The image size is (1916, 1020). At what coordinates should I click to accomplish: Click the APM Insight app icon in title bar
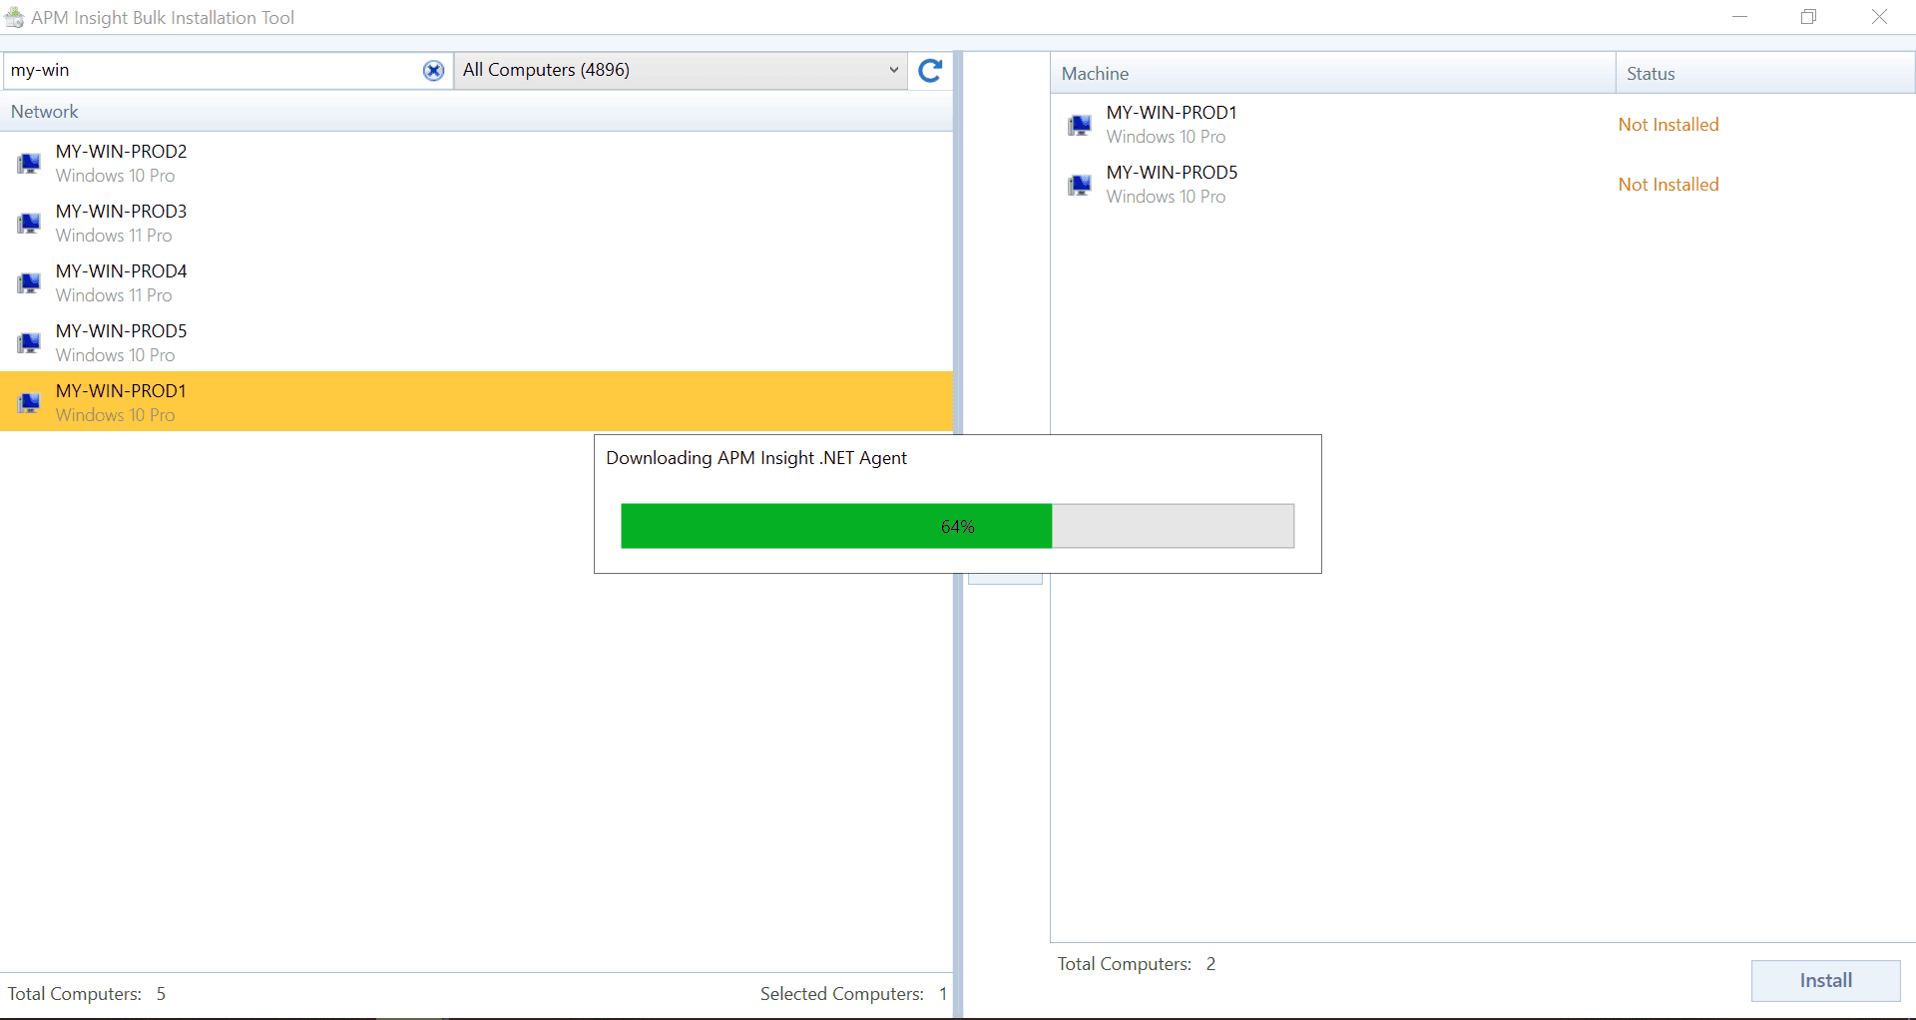pos(14,18)
